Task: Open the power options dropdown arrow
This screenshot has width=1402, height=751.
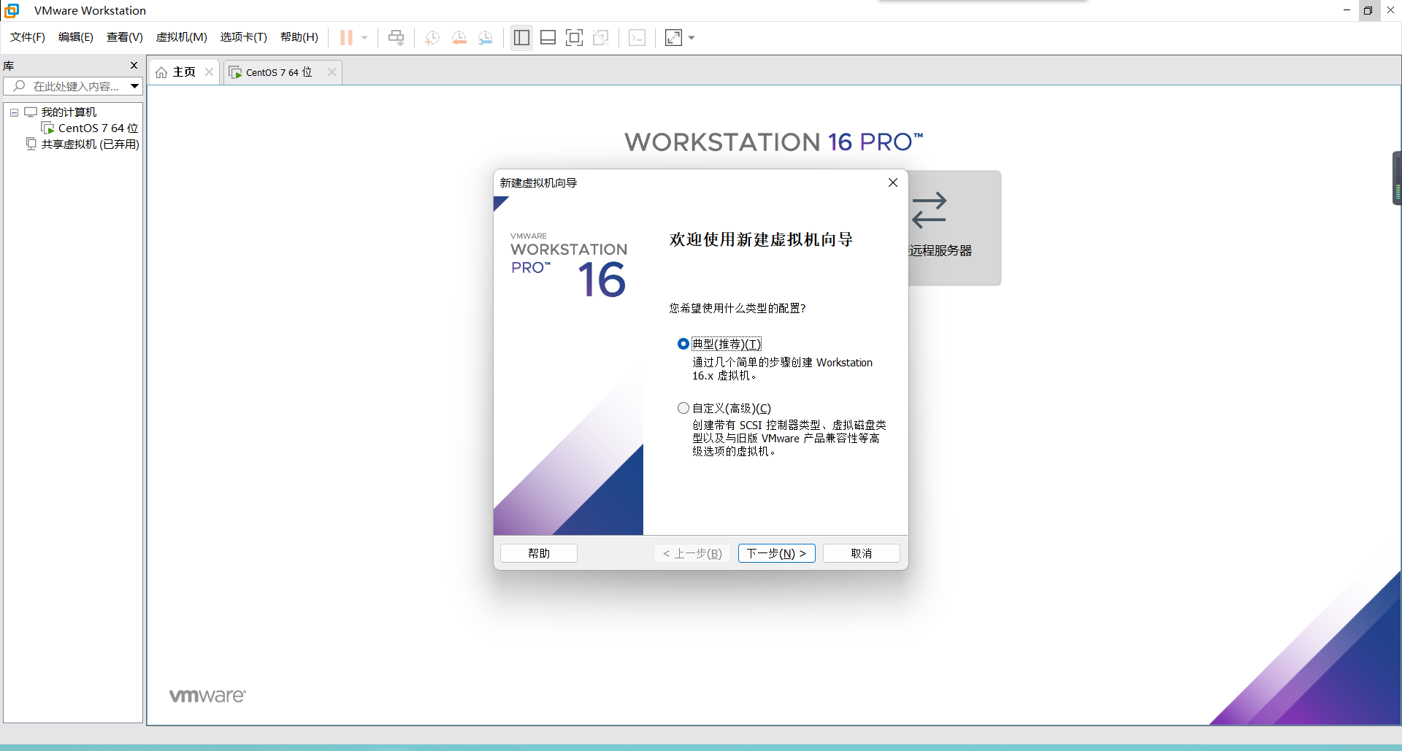Action: click(x=364, y=38)
